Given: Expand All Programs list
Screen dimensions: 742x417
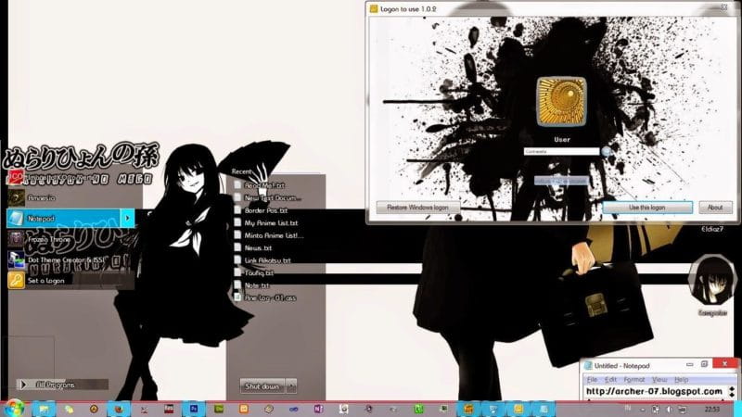Looking at the screenshot, I should (54, 384).
